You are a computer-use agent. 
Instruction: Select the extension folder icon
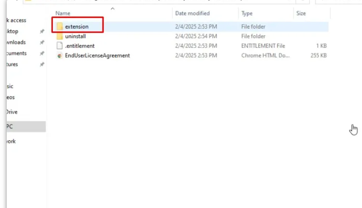60,27
